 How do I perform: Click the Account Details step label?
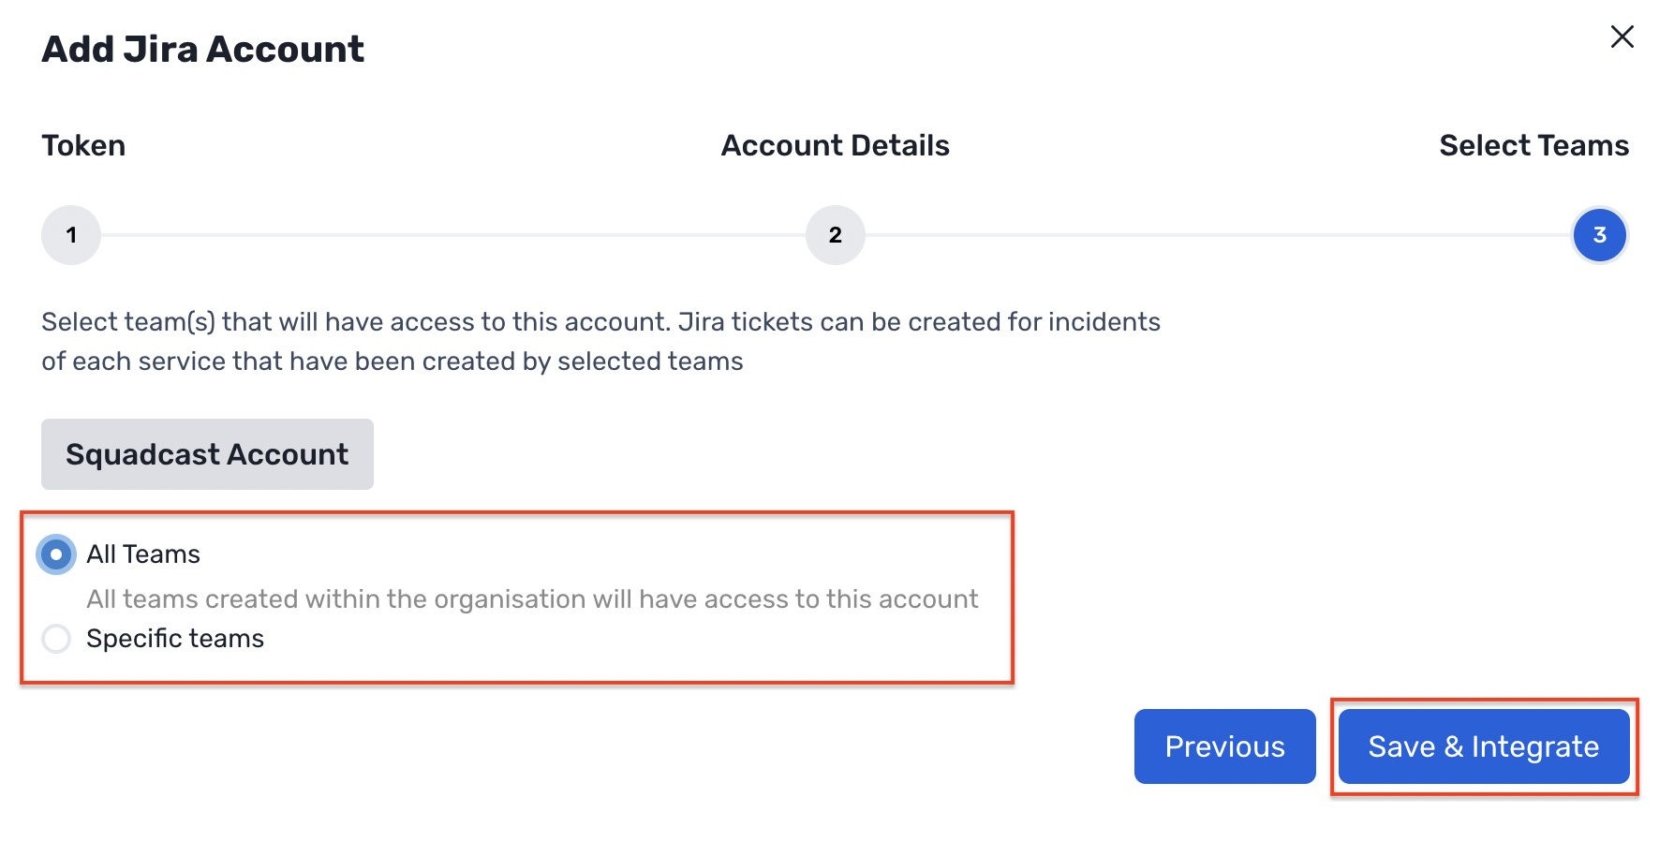(x=835, y=145)
